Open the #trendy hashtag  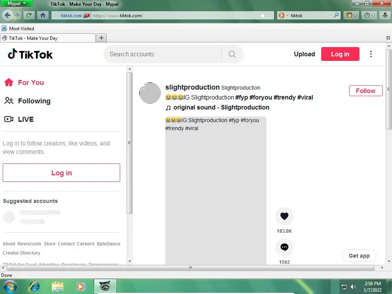pos(284,97)
